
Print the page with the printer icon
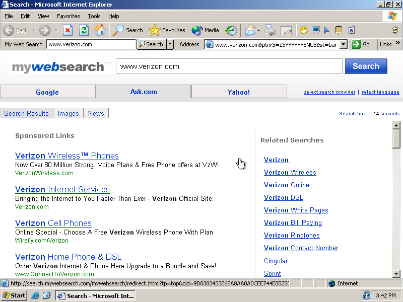point(270,30)
